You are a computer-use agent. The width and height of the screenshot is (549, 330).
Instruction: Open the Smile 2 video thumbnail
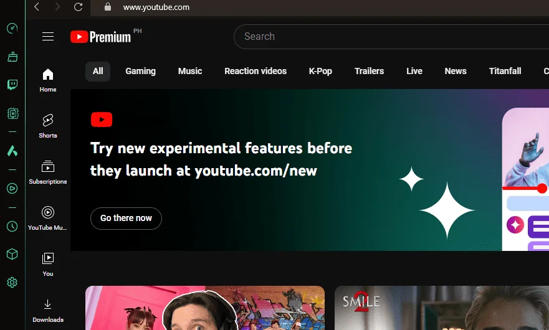442,308
